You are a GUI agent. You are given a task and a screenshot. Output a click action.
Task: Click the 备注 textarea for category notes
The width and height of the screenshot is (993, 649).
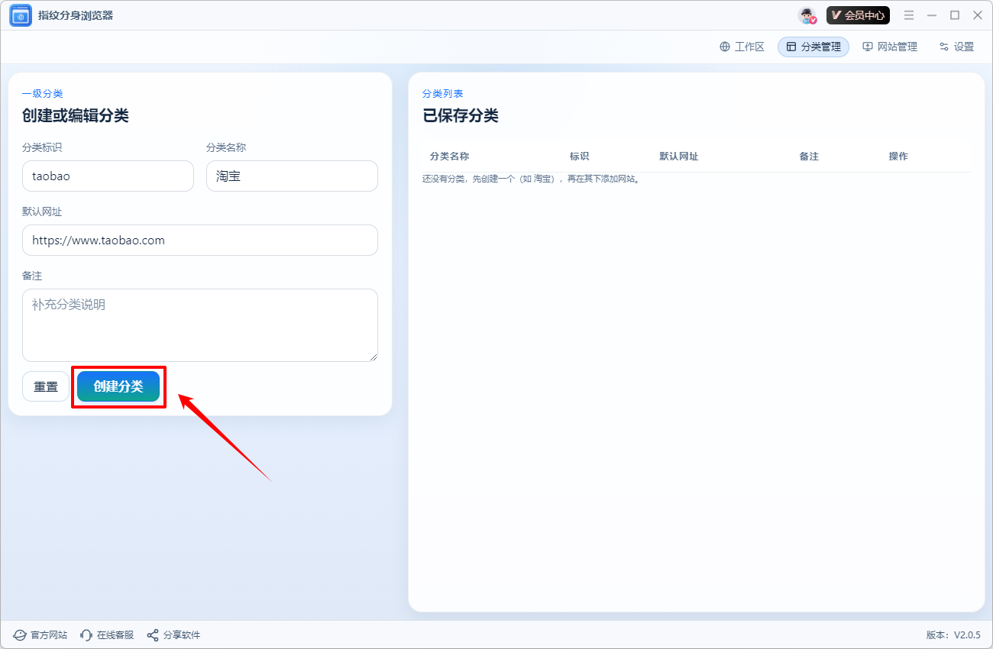pyautogui.click(x=200, y=325)
